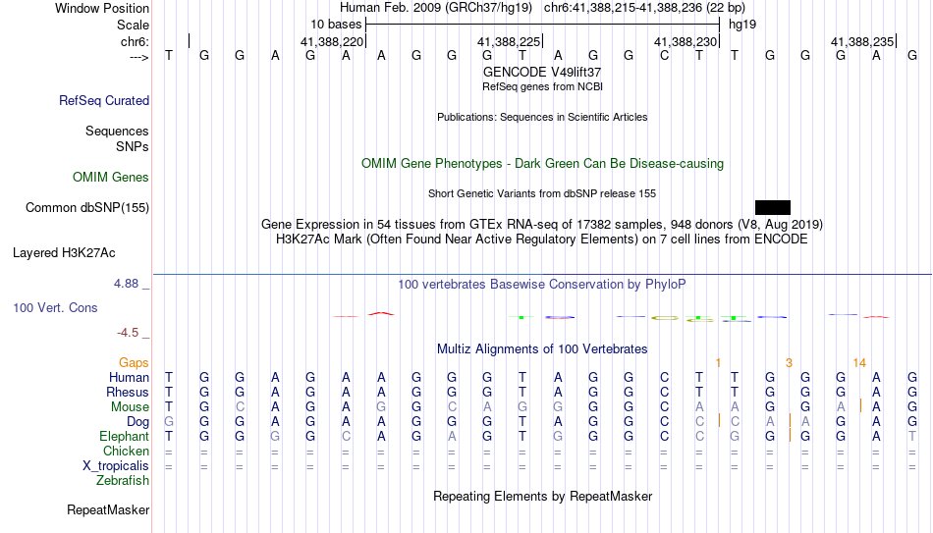The height and width of the screenshot is (533, 933).
Task: Click the orange gap number 1
Action: [x=718, y=363]
